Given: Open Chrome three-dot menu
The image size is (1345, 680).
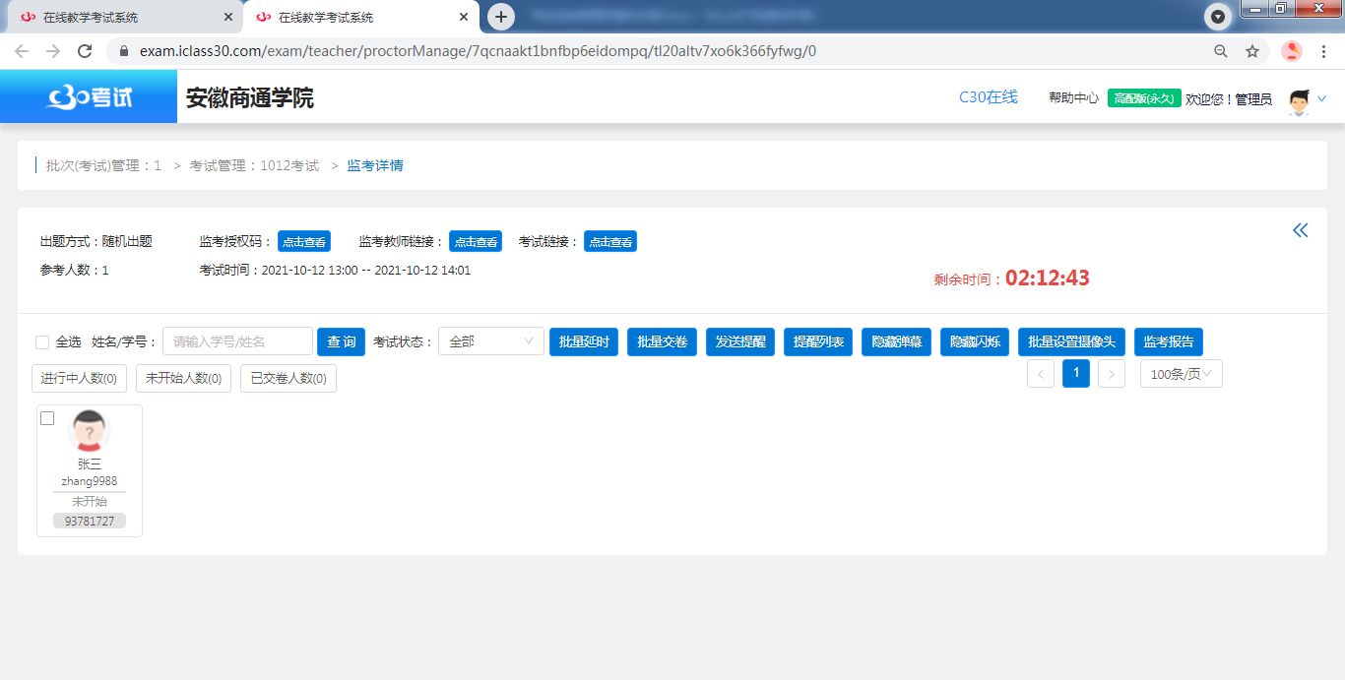Looking at the screenshot, I should pyautogui.click(x=1323, y=51).
